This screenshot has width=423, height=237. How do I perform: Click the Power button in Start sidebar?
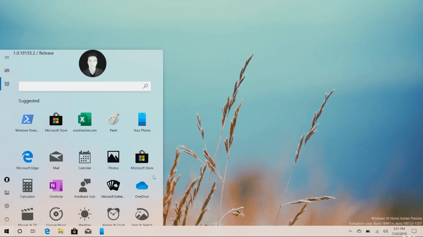(7, 219)
